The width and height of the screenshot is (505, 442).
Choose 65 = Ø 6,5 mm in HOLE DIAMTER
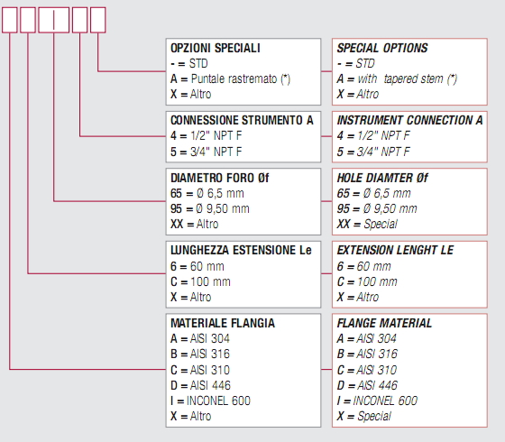click(374, 193)
